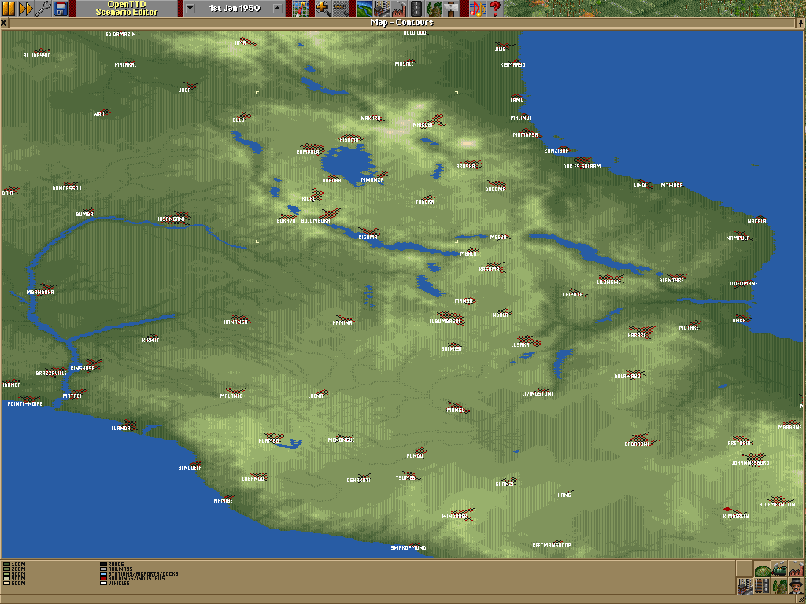The height and width of the screenshot is (604, 806).
Task: Open the save scenario floppy disk icon
Action: coord(60,8)
